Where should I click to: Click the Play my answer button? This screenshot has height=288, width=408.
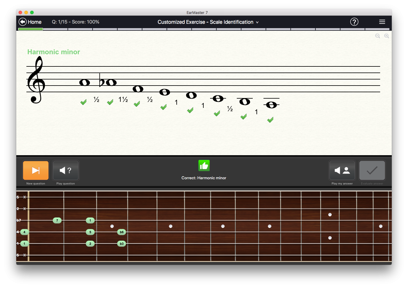[342, 171]
